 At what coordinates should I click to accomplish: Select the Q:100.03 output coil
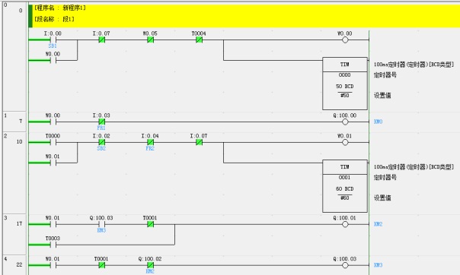[345, 265]
